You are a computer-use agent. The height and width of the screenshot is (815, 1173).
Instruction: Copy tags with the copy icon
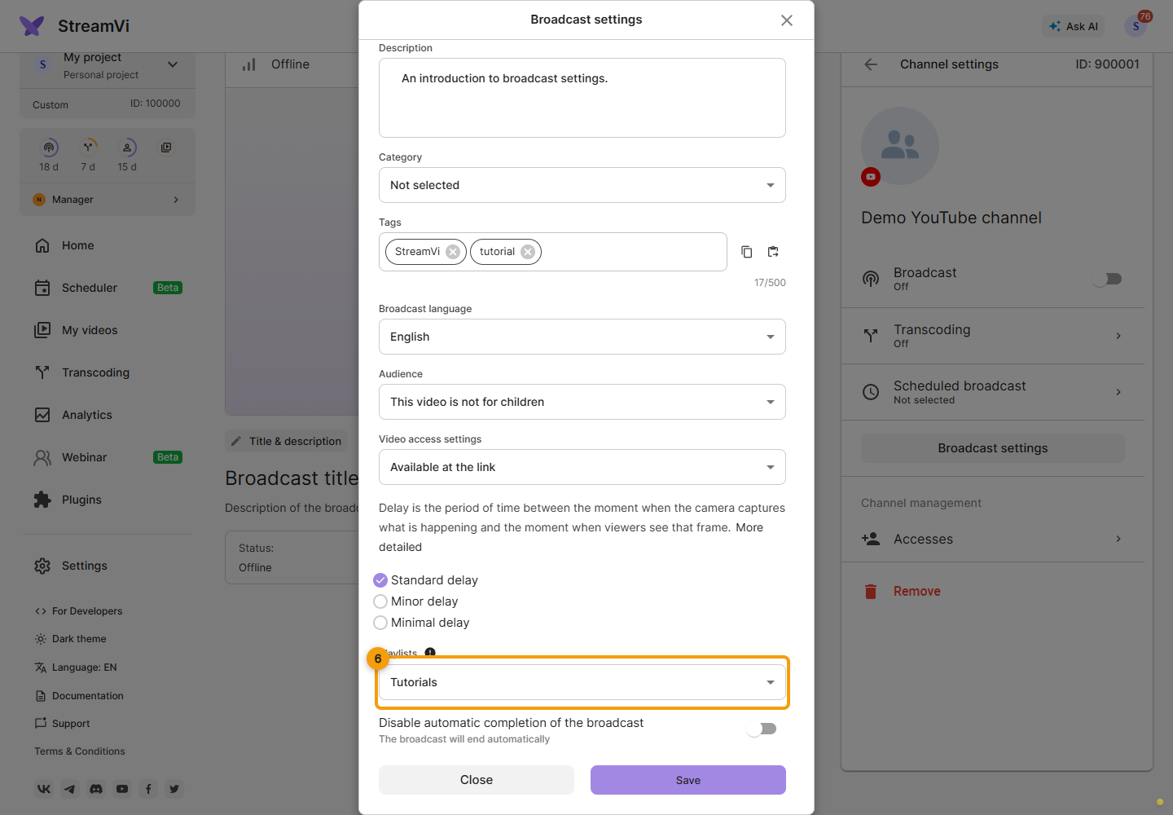click(x=746, y=252)
